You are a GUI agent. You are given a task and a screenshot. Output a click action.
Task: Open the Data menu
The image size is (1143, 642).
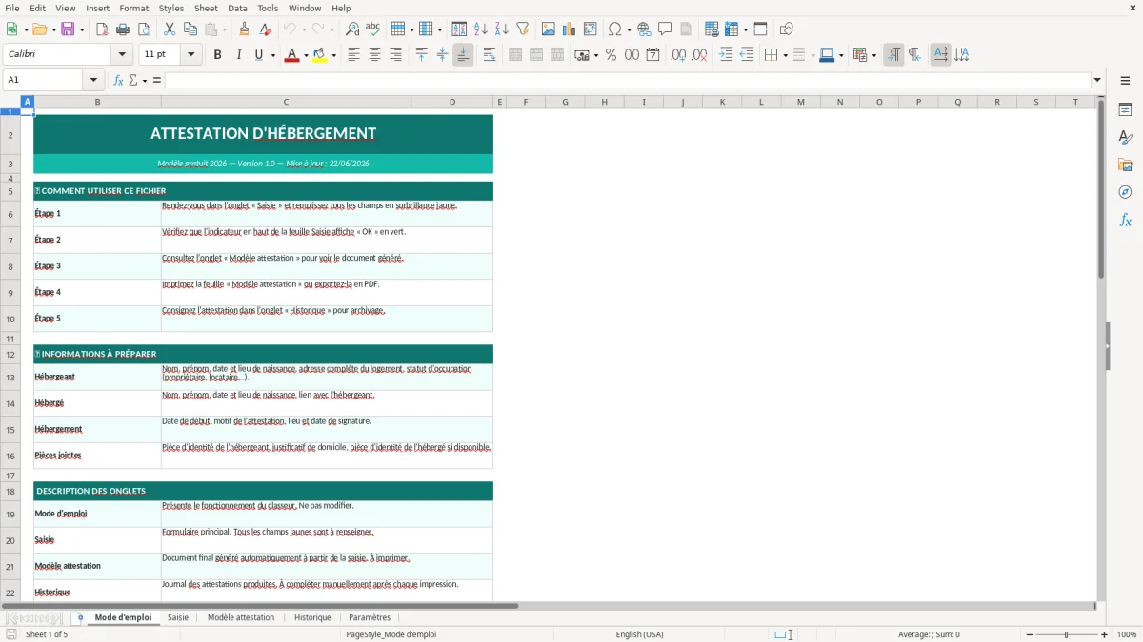point(237,8)
